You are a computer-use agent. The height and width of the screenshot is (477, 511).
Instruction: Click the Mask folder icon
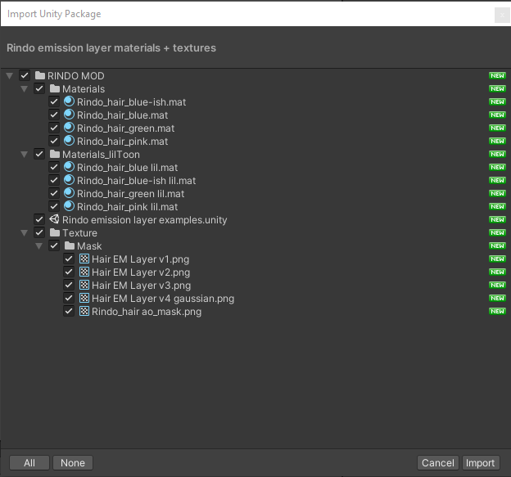coord(70,245)
